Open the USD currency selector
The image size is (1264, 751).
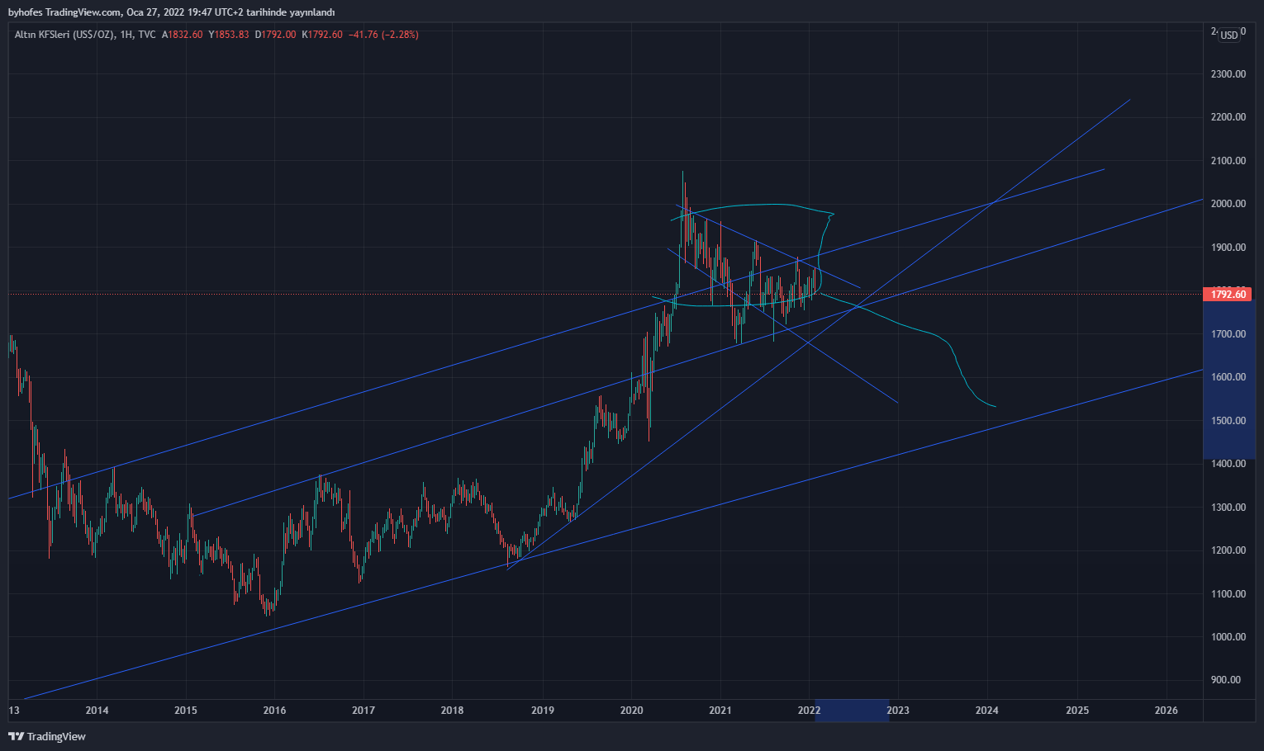[x=1229, y=35]
